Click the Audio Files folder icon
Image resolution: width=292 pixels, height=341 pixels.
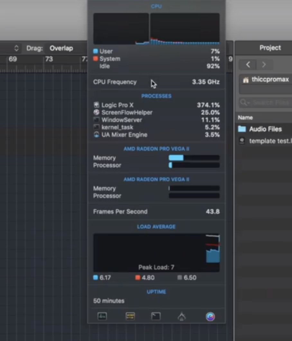coord(242,129)
